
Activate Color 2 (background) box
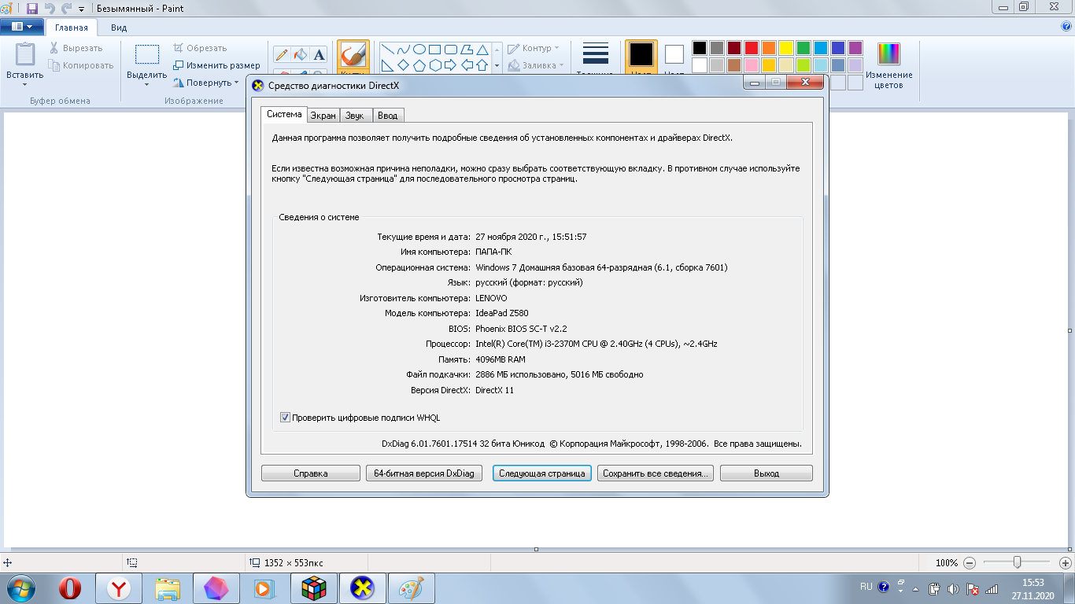click(674, 54)
